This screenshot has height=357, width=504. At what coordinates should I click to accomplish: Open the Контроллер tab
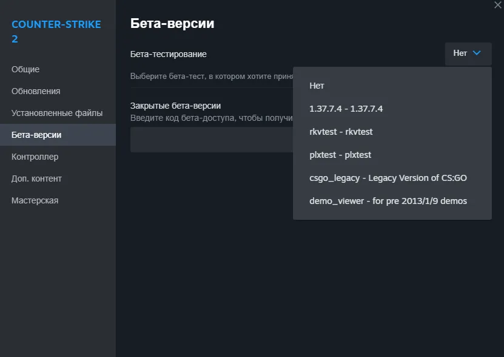coord(58,157)
